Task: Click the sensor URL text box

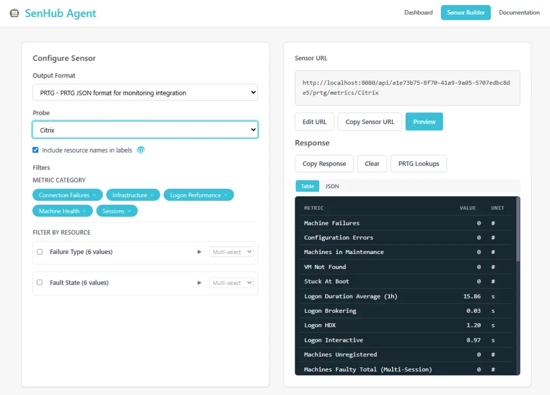Action: coord(407,88)
